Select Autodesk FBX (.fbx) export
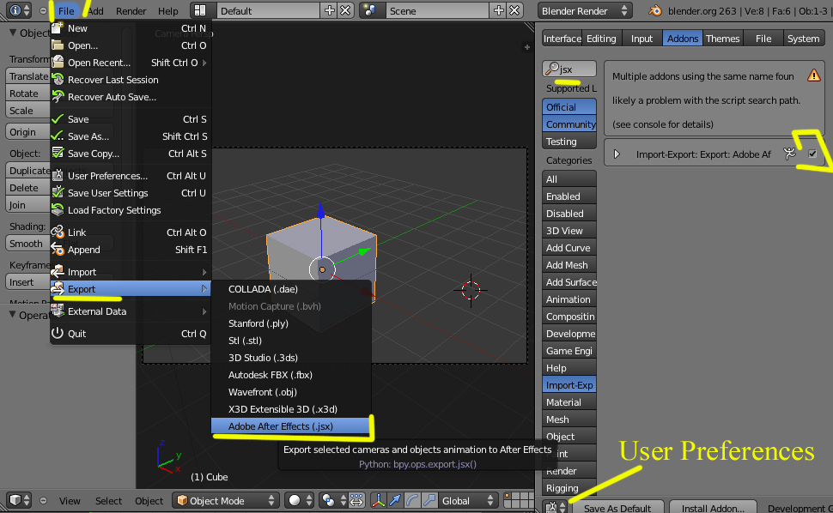Viewport: 833px width, 513px height. (x=290, y=375)
